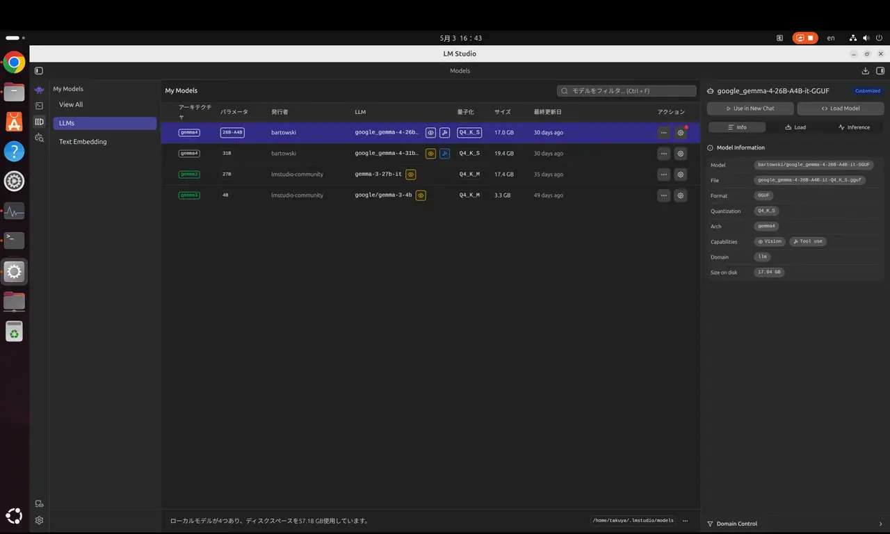Click the Customized badge
This screenshot has width=890, height=534.
(x=868, y=91)
